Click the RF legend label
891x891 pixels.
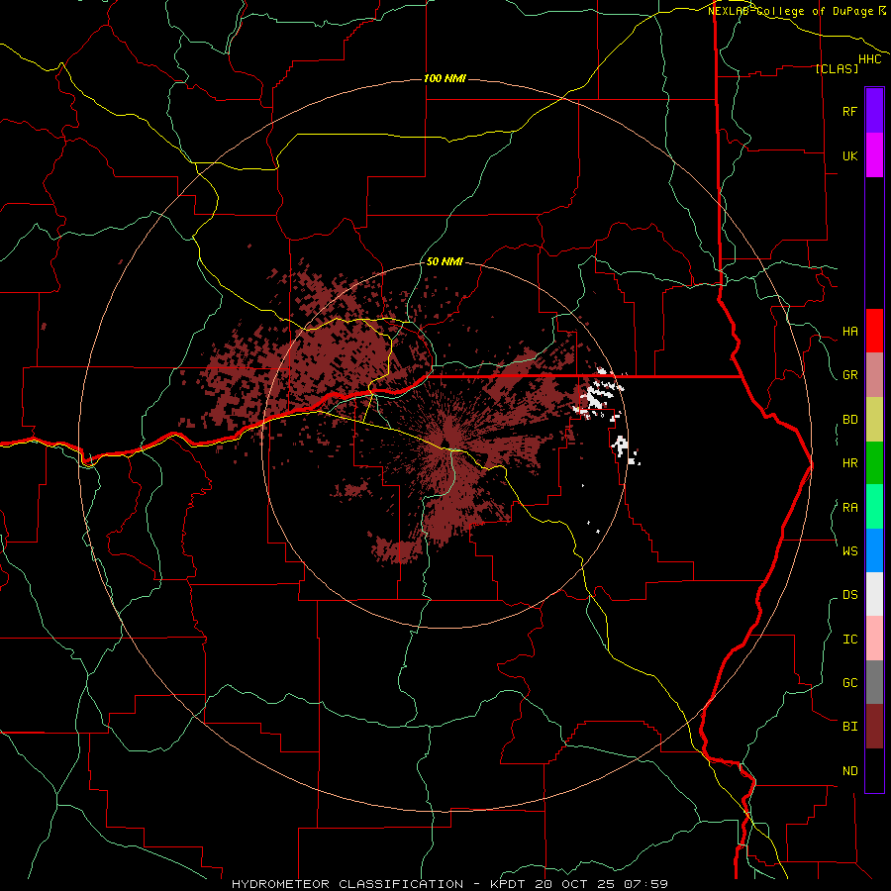click(x=849, y=111)
